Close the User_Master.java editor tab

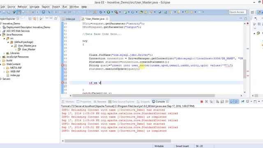tap(107, 19)
